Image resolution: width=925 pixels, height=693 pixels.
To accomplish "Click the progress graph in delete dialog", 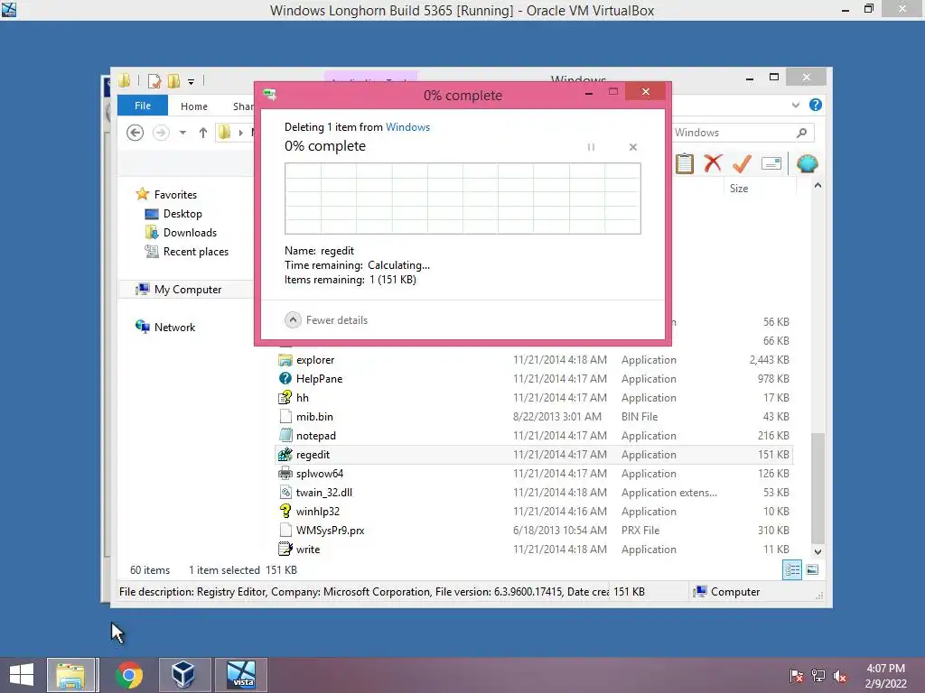I will (x=462, y=199).
